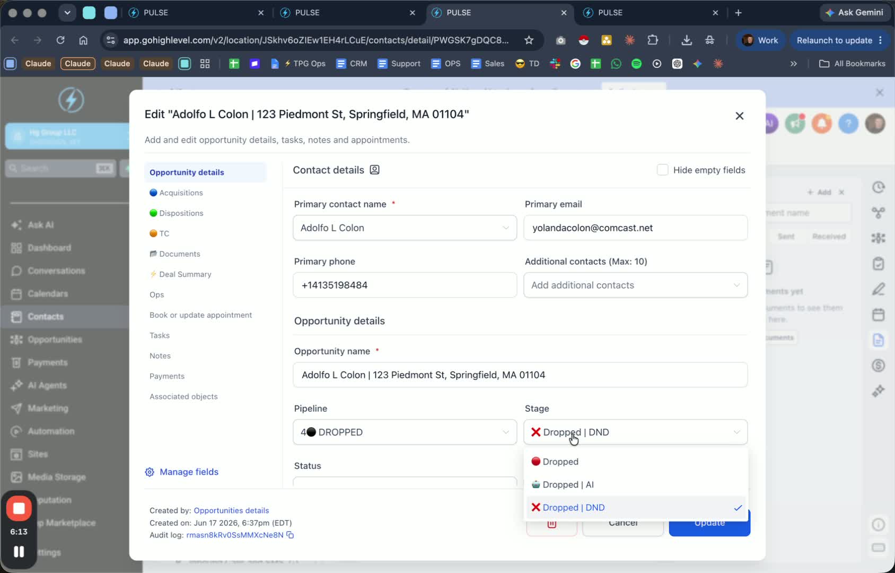Screen dimensions: 895x573
Task: Enable the Hide empty fields checkbox
Action: coord(662,170)
